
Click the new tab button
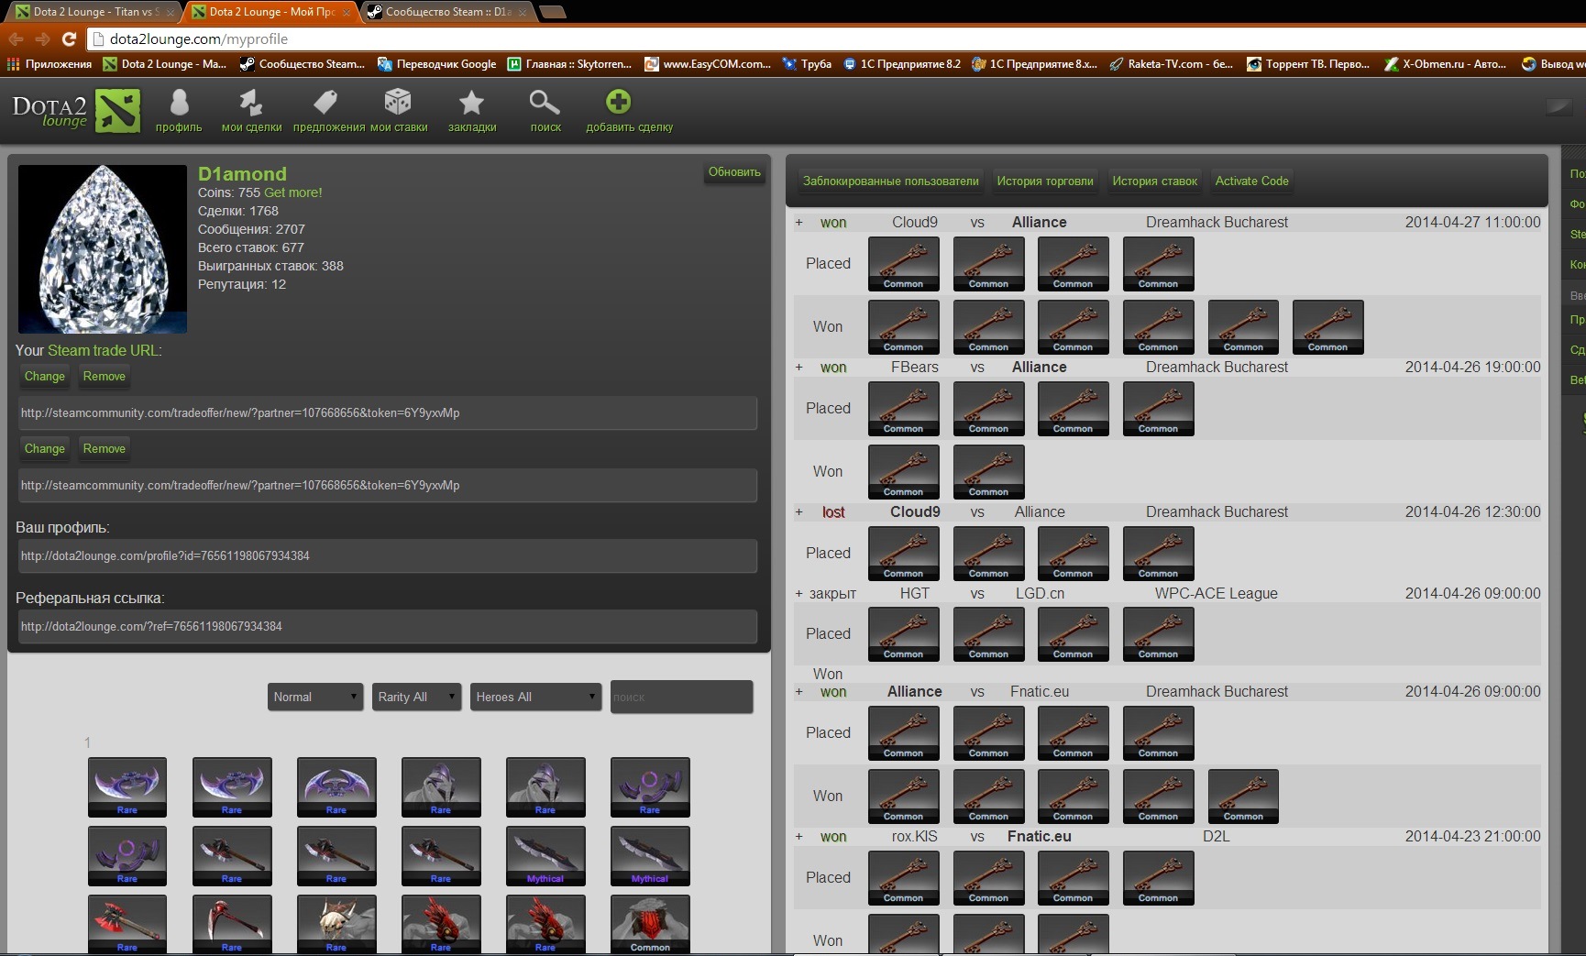(552, 12)
